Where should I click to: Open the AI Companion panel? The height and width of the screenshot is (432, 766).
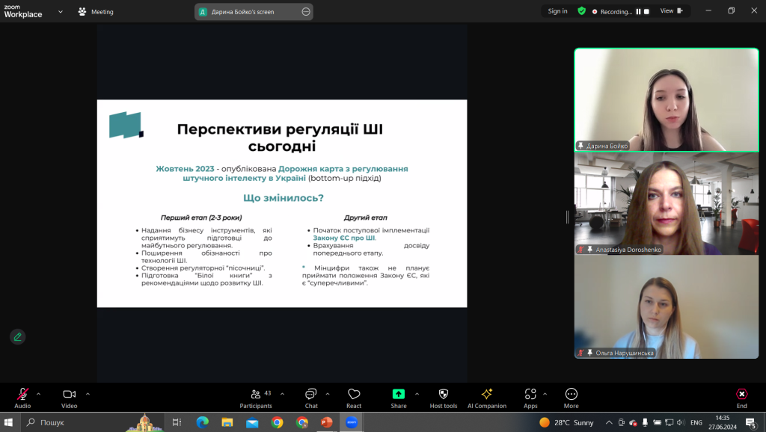(486, 398)
